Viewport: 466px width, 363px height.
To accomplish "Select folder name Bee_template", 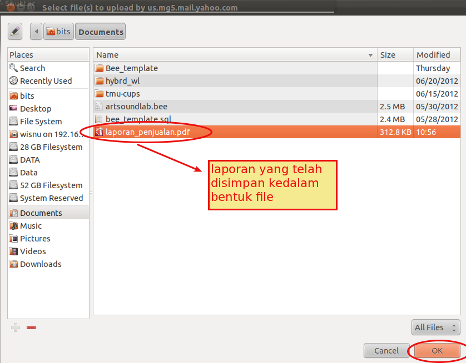I will click(x=132, y=68).
